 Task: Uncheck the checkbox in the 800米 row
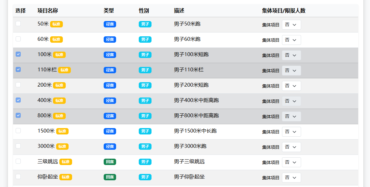pyautogui.click(x=18, y=115)
